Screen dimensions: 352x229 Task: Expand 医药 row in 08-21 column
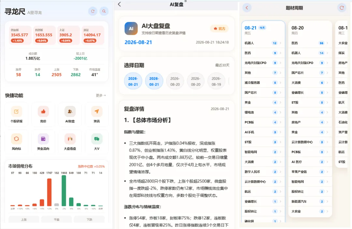(x=263, y=53)
